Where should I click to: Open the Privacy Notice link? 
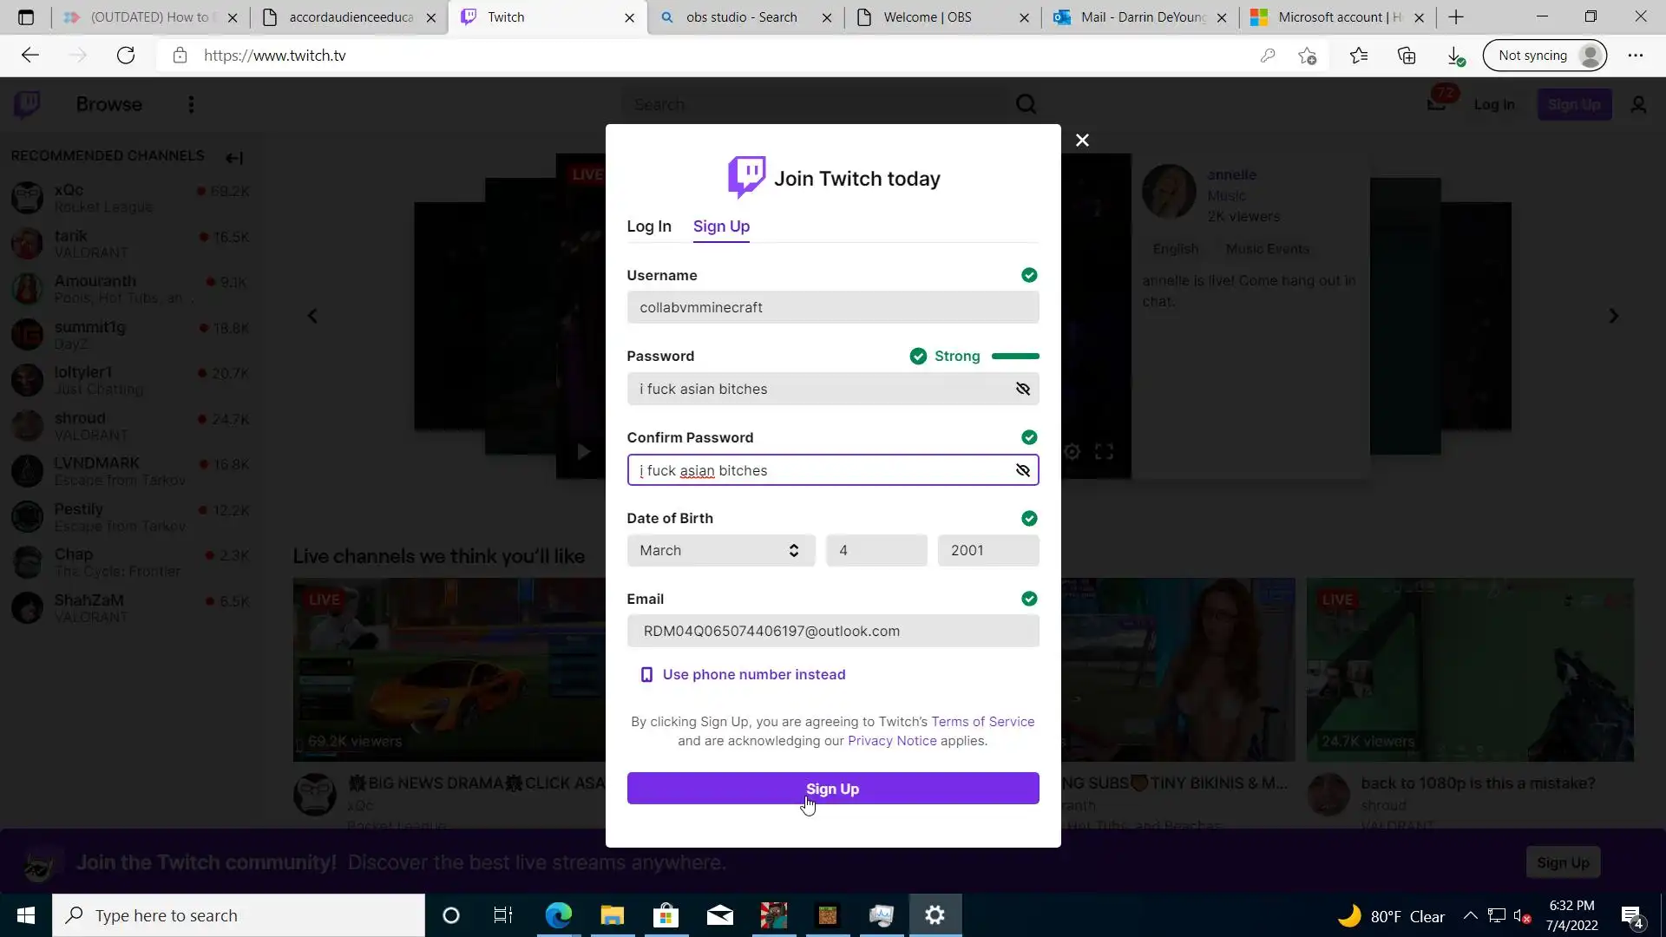(892, 741)
